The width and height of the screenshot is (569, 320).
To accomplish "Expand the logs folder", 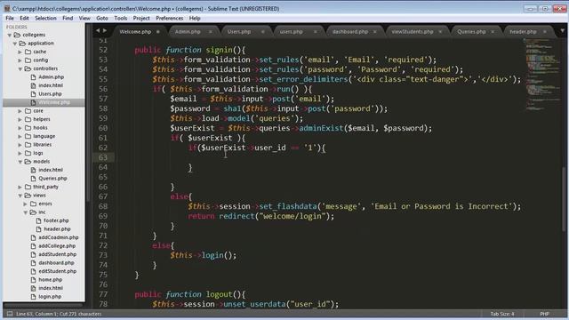I will [x=20, y=153].
